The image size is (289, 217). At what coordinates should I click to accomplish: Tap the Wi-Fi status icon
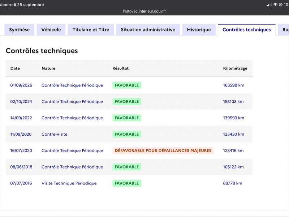point(275,5)
